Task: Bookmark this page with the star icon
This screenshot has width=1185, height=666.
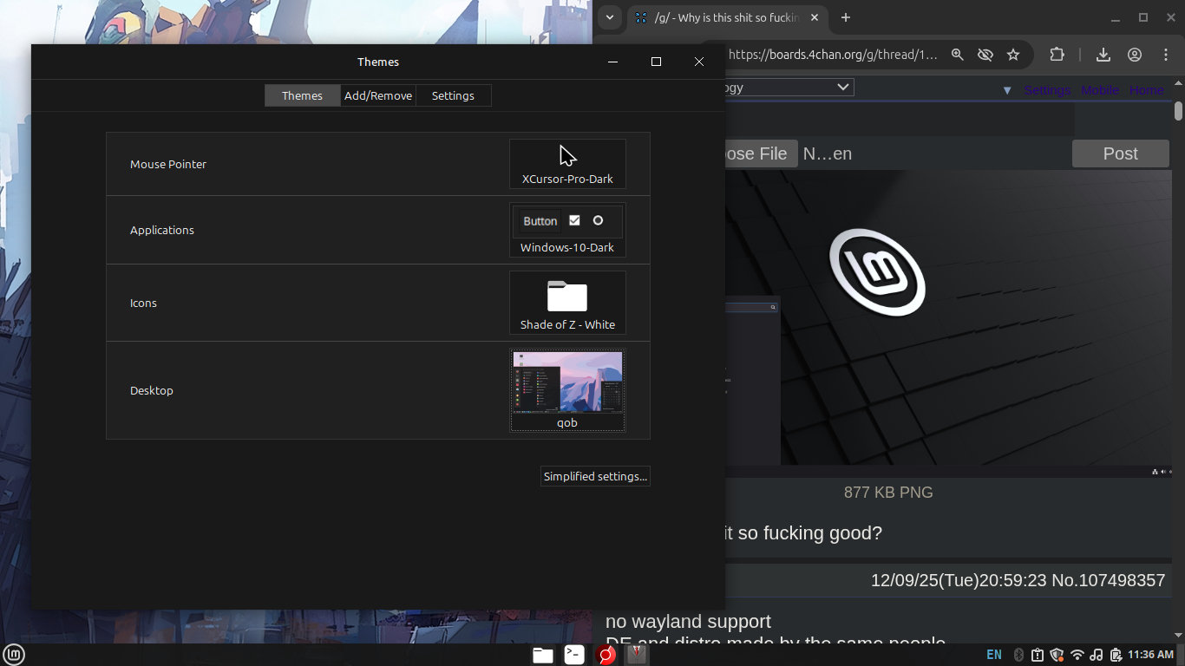Action: click(1013, 55)
